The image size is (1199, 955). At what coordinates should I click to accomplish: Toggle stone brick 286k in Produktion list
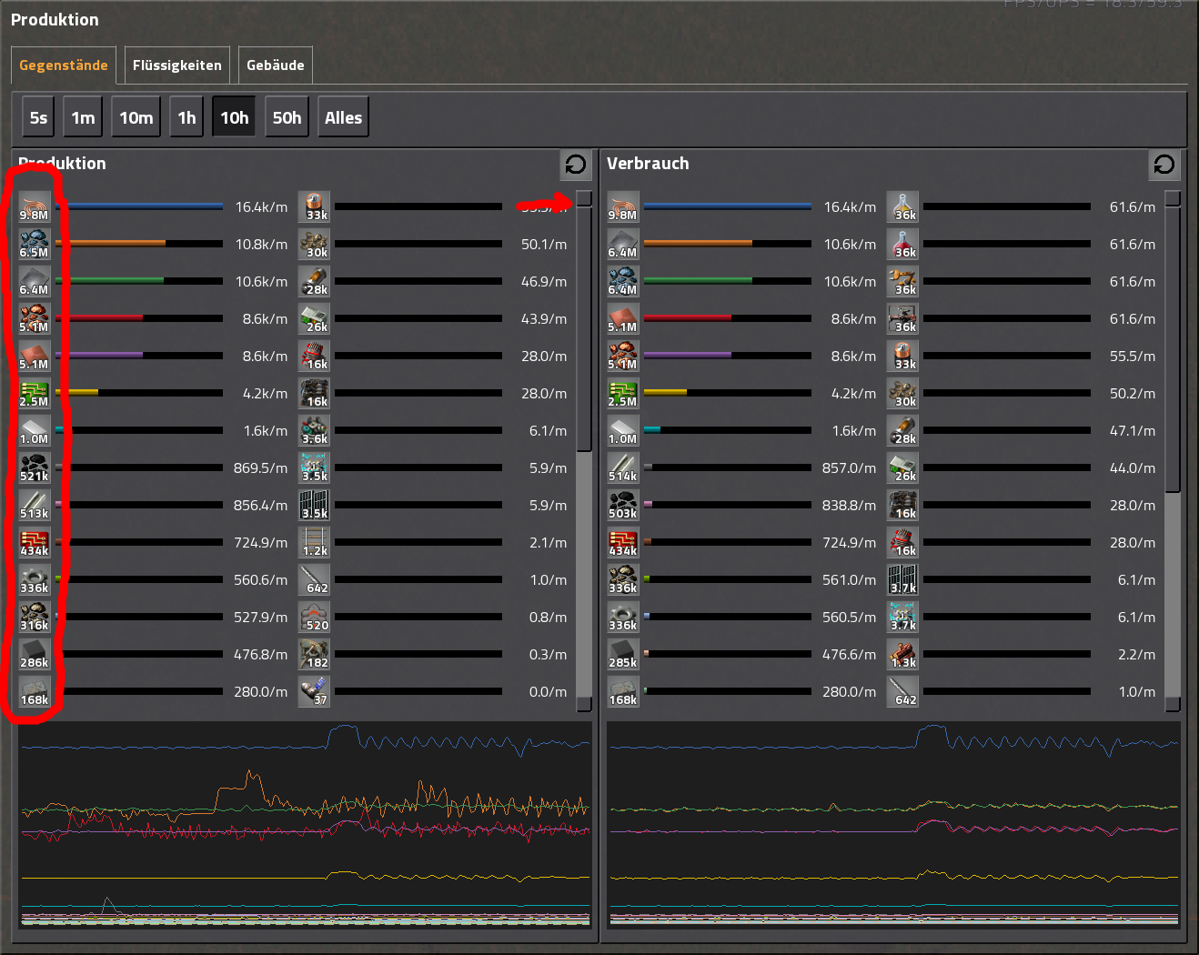click(x=35, y=654)
